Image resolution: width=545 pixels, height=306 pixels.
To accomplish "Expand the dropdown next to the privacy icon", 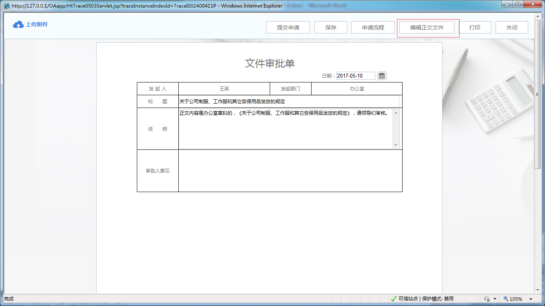I will [x=495, y=298].
